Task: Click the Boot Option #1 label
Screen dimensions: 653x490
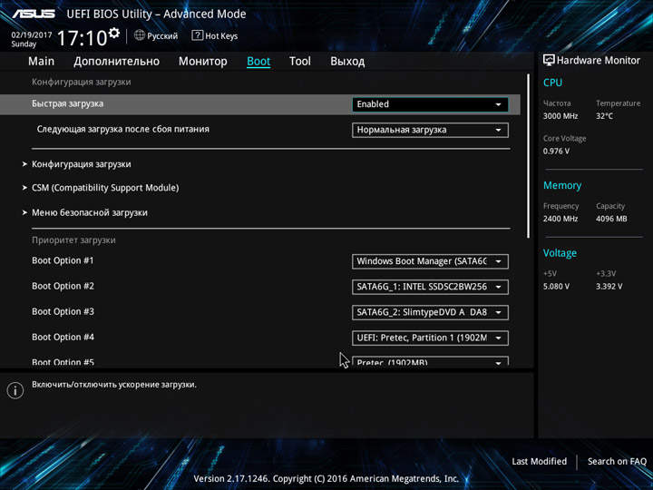Action: [63, 260]
